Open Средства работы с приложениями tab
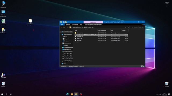This screenshot has height=96, width=172. pos(93,25)
